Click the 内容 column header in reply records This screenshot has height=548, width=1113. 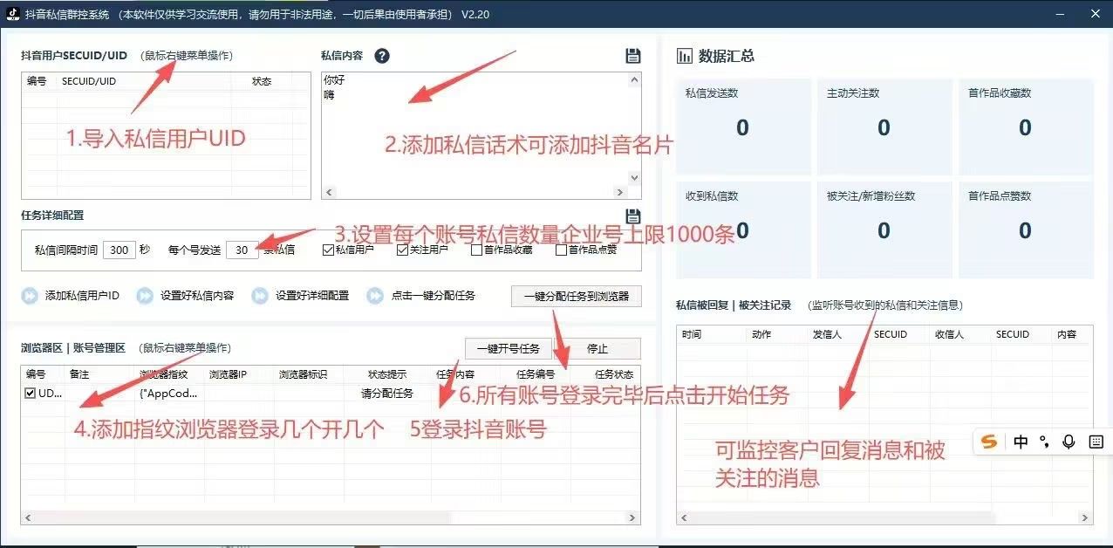coord(1067,334)
